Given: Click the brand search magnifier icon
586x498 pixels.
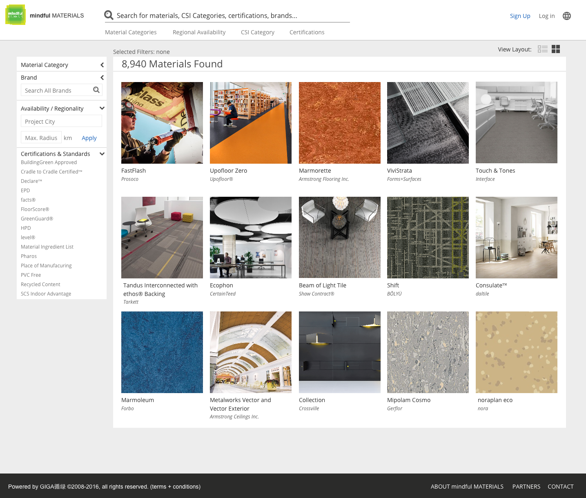Looking at the screenshot, I should (96, 90).
